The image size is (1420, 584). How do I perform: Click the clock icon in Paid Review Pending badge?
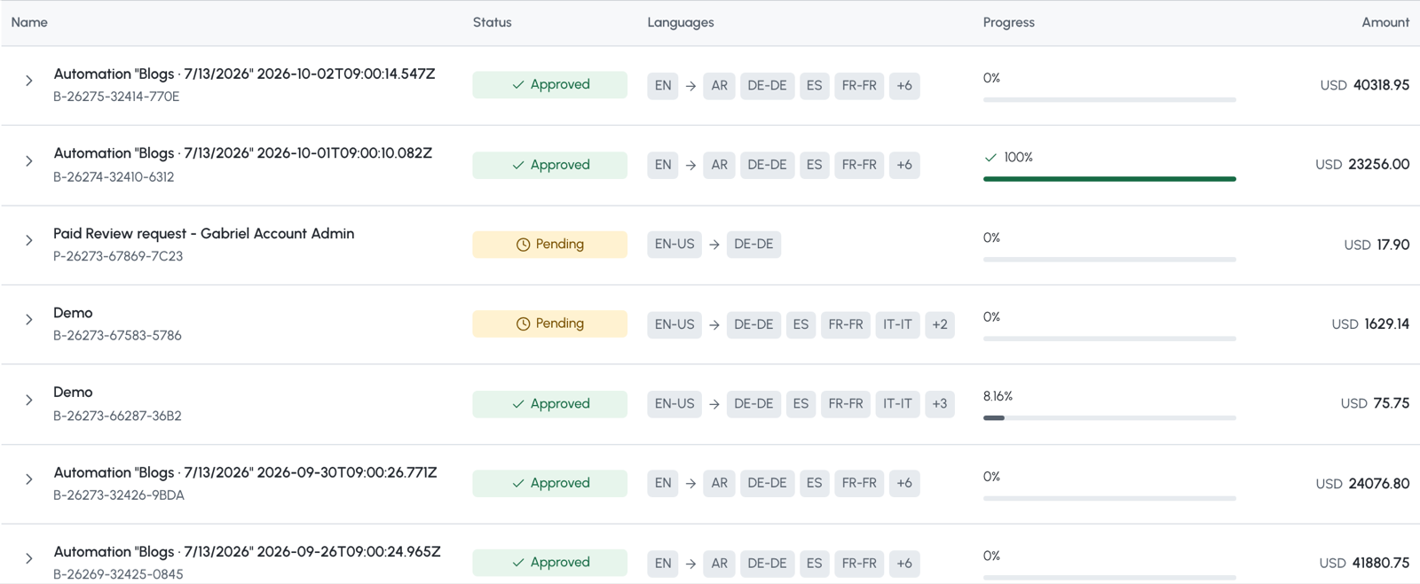pos(523,245)
